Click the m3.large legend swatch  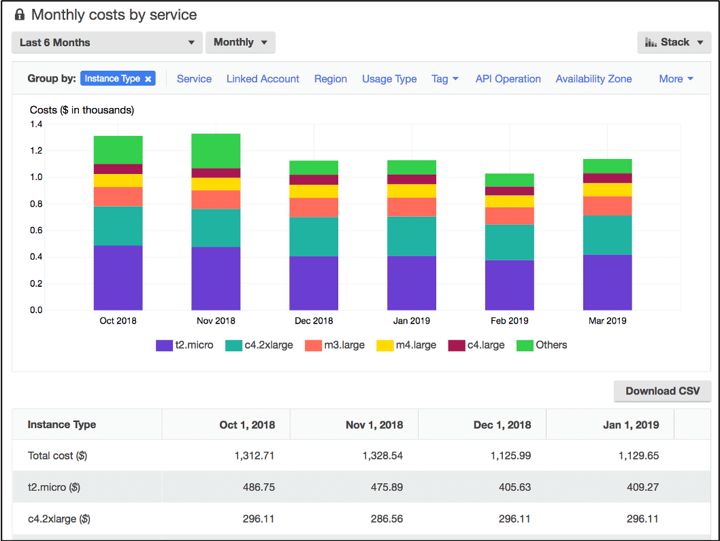click(x=313, y=345)
